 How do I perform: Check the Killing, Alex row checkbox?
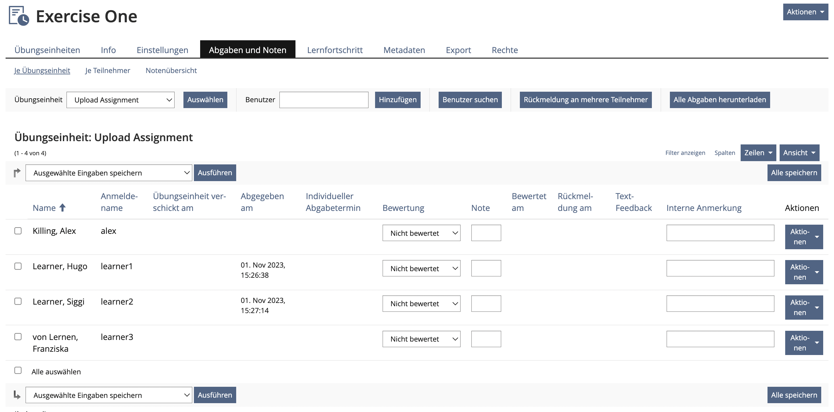[18, 231]
